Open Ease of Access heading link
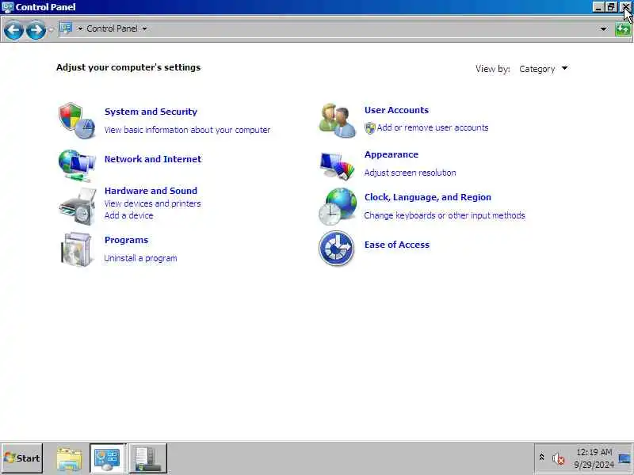 pos(397,245)
